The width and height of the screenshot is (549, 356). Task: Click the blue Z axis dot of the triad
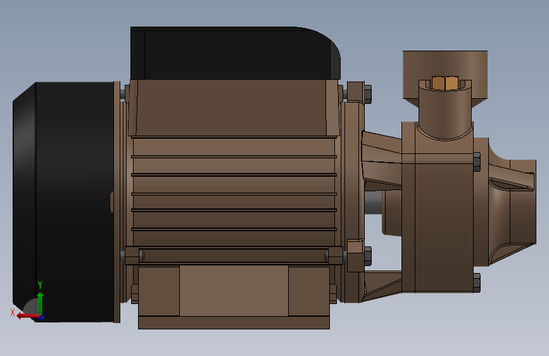click(41, 317)
